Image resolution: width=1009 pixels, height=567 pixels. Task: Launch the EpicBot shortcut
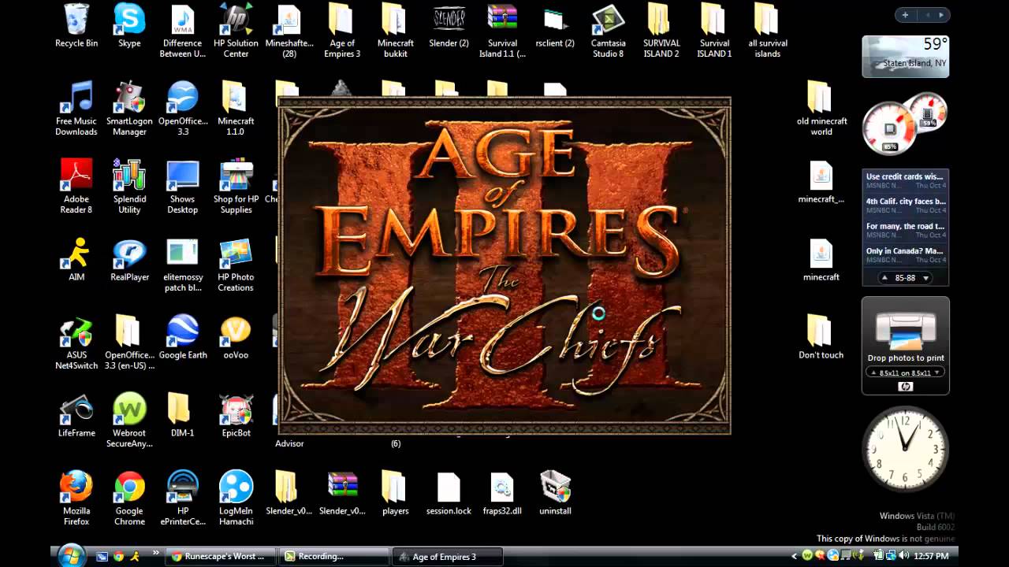tap(236, 416)
